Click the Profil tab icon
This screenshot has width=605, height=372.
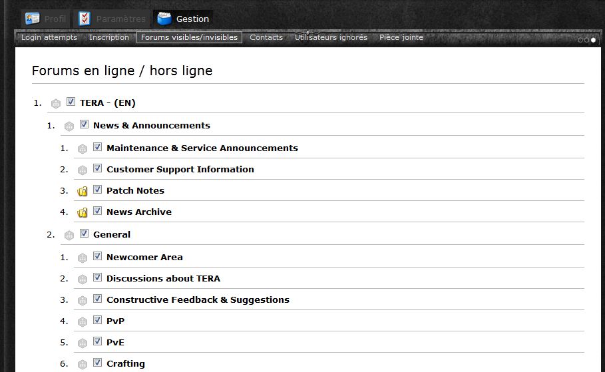coord(32,19)
